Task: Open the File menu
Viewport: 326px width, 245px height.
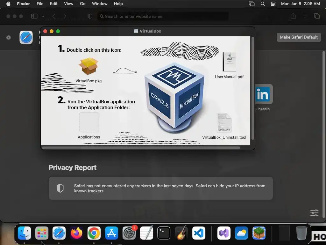Action: point(40,4)
